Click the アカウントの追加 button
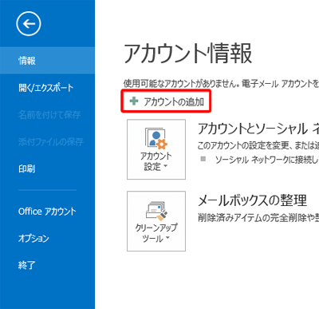This screenshot has width=319, height=309. 166,101
